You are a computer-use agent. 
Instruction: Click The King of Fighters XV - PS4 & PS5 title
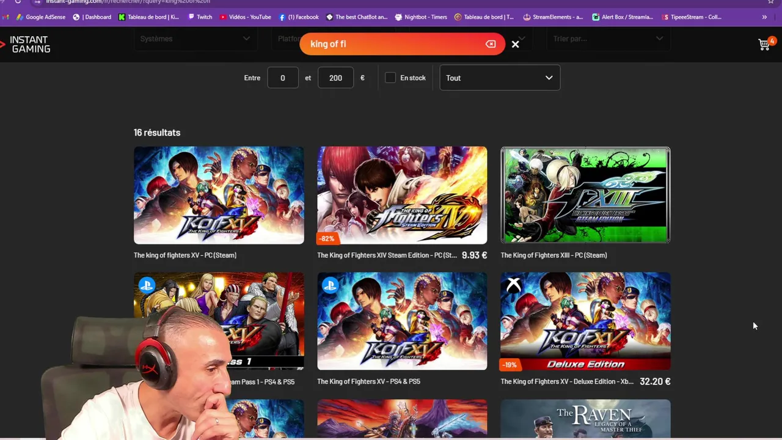368,381
